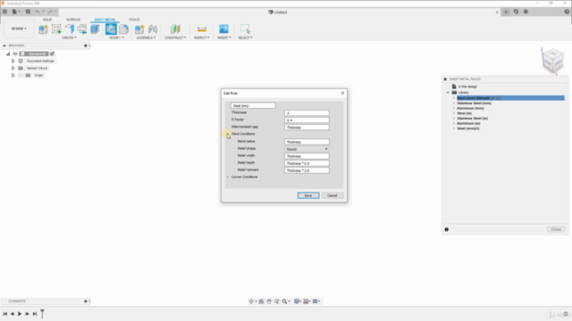
Task: Select 'In this design' in Sheet Metal Rules
Action: pyautogui.click(x=467, y=86)
